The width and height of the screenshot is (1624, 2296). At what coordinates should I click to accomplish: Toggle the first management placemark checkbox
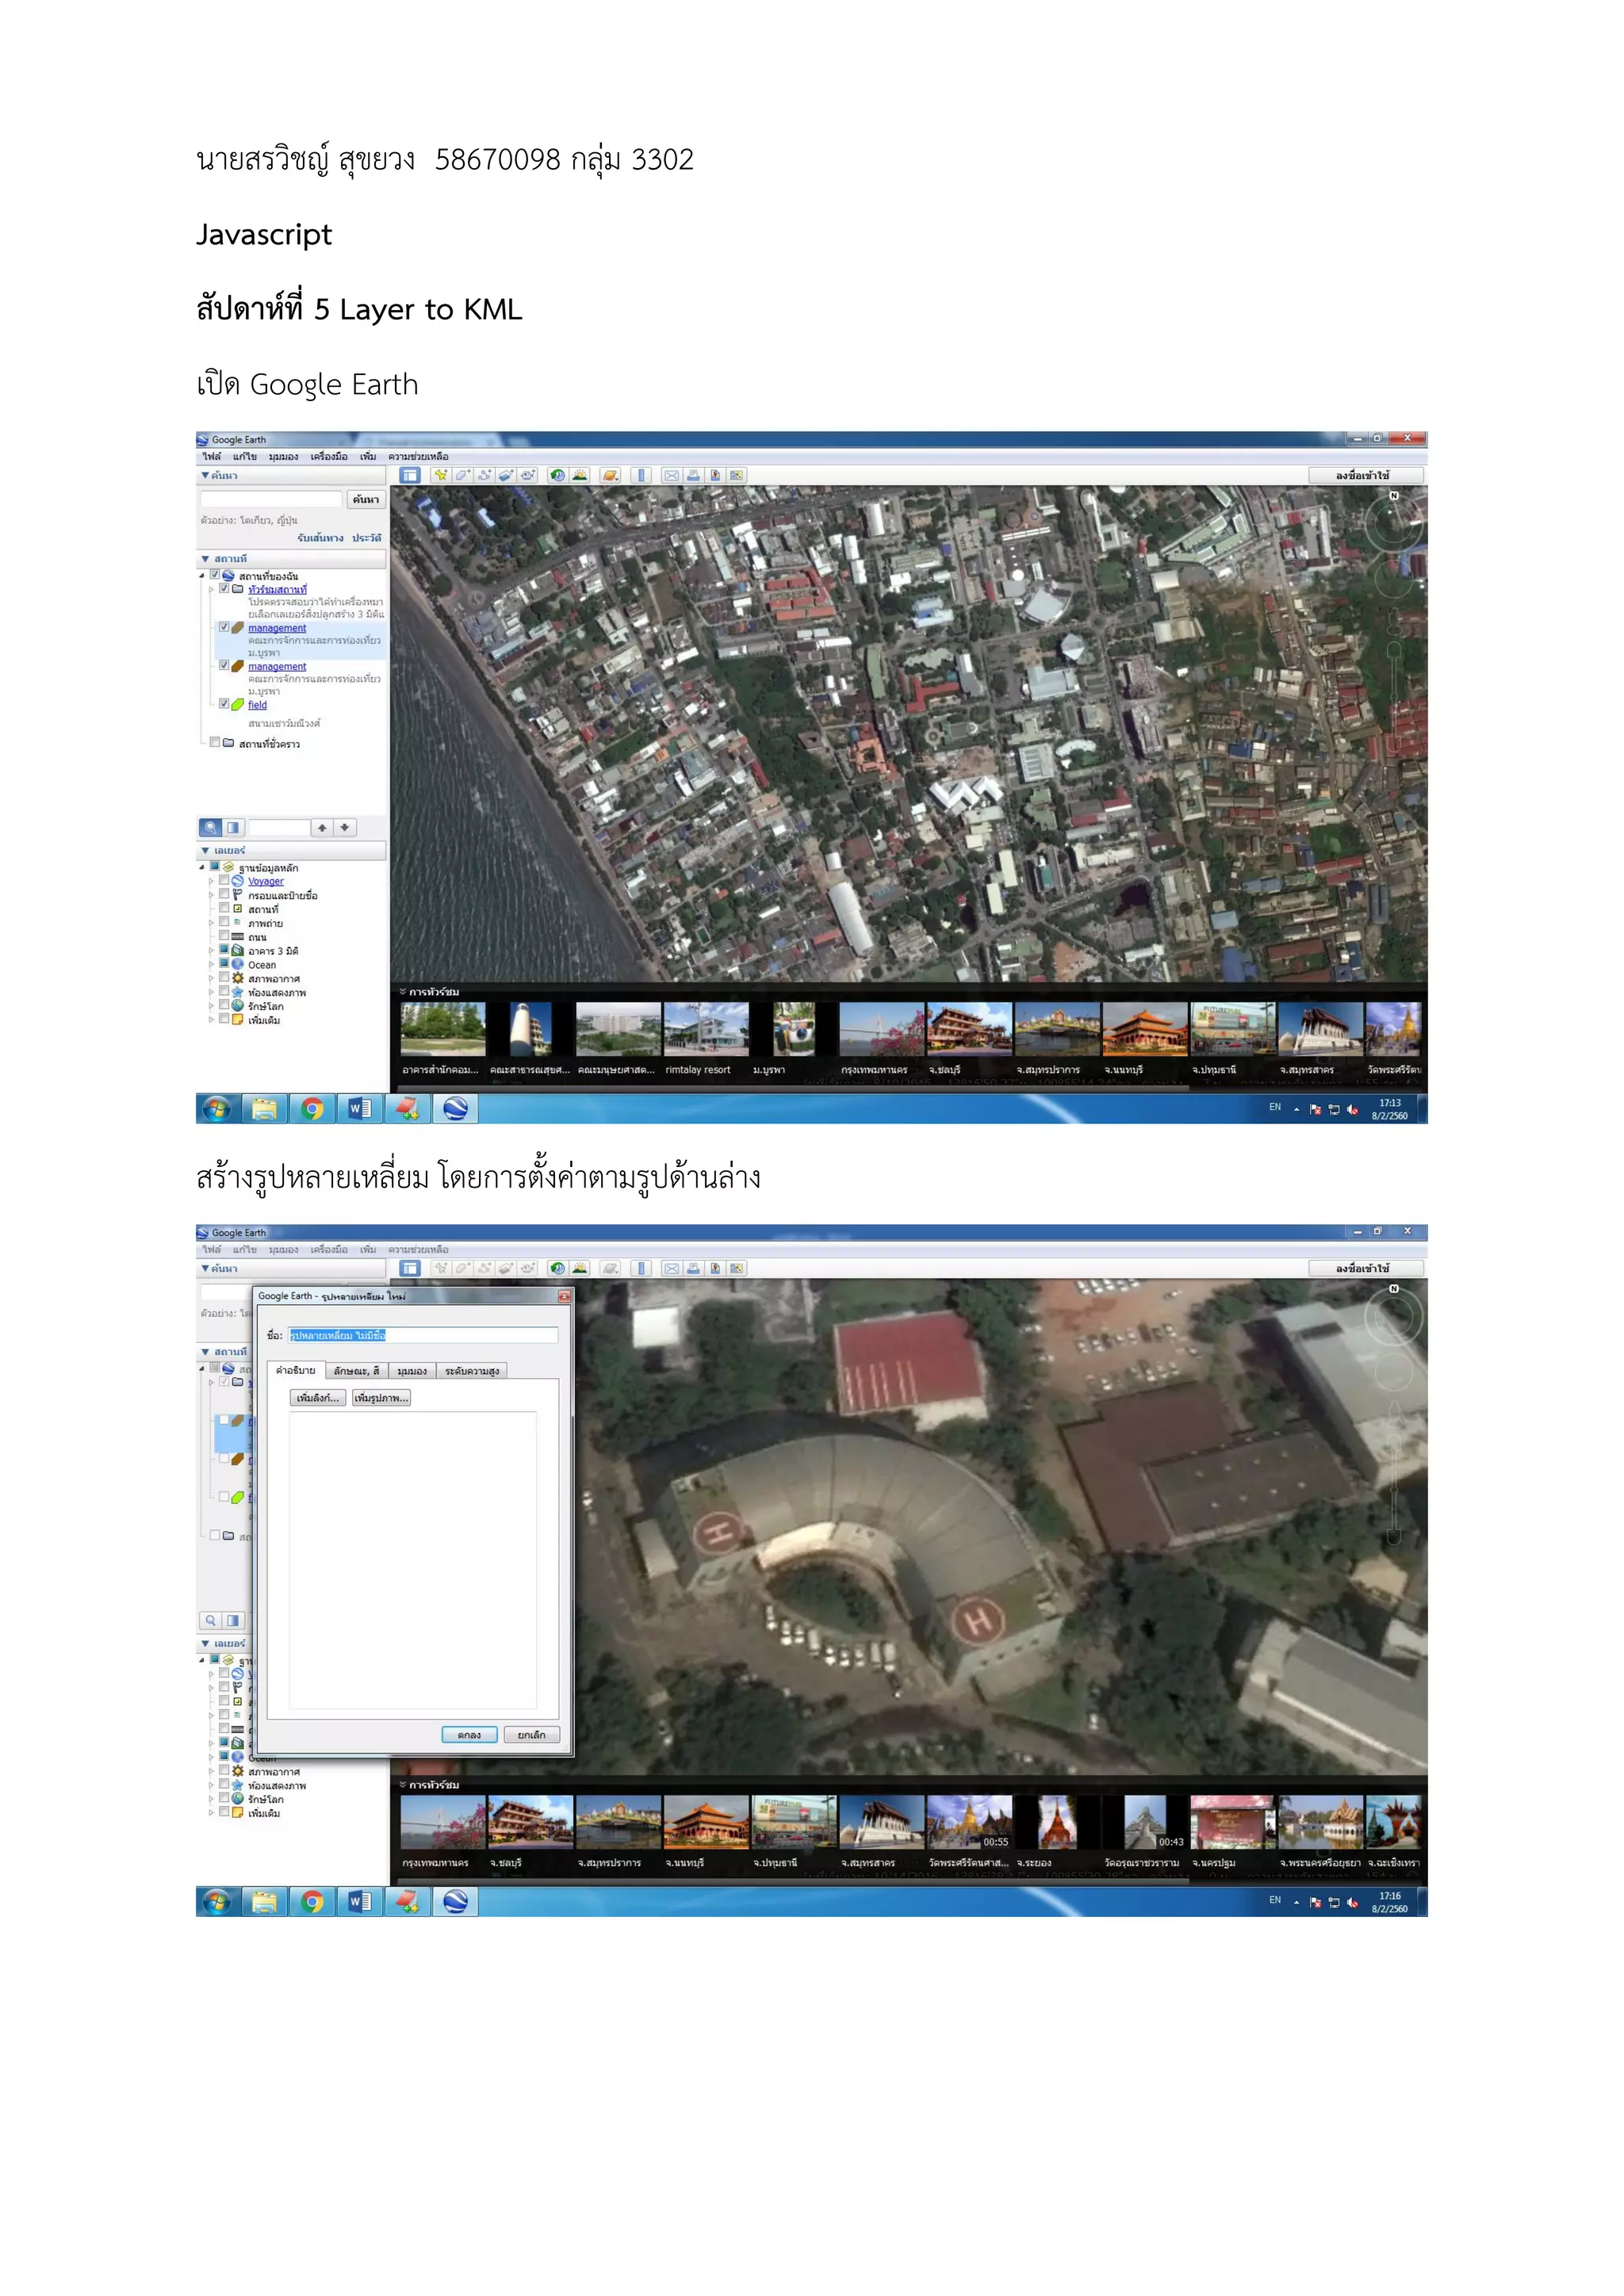coord(224,628)
